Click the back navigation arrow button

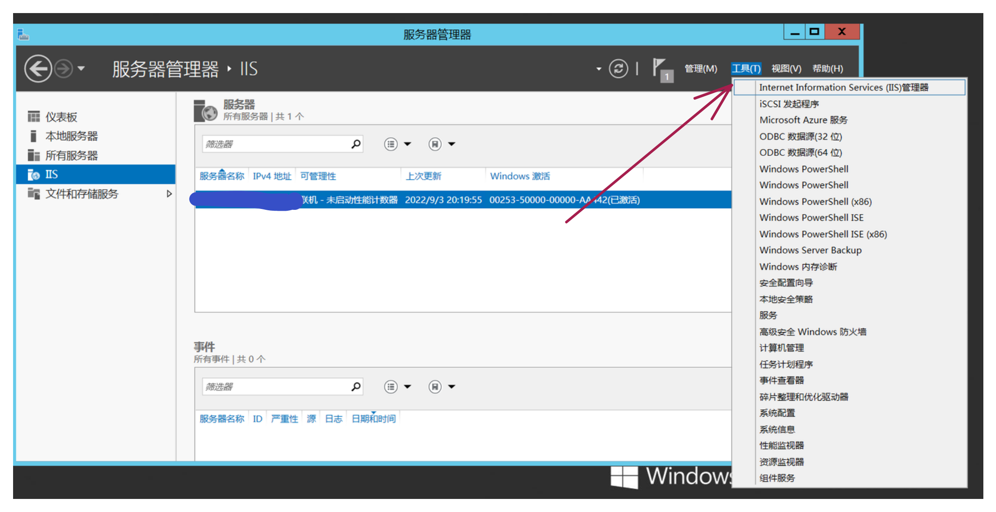pyautogui.click(x=38, y=68)
